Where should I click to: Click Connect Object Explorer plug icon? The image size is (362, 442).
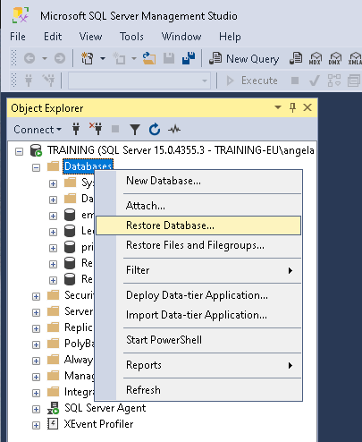[76, 129]
